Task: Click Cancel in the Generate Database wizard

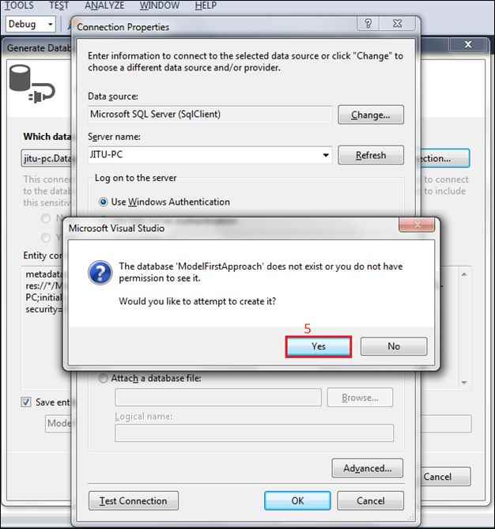Action: 445,476
